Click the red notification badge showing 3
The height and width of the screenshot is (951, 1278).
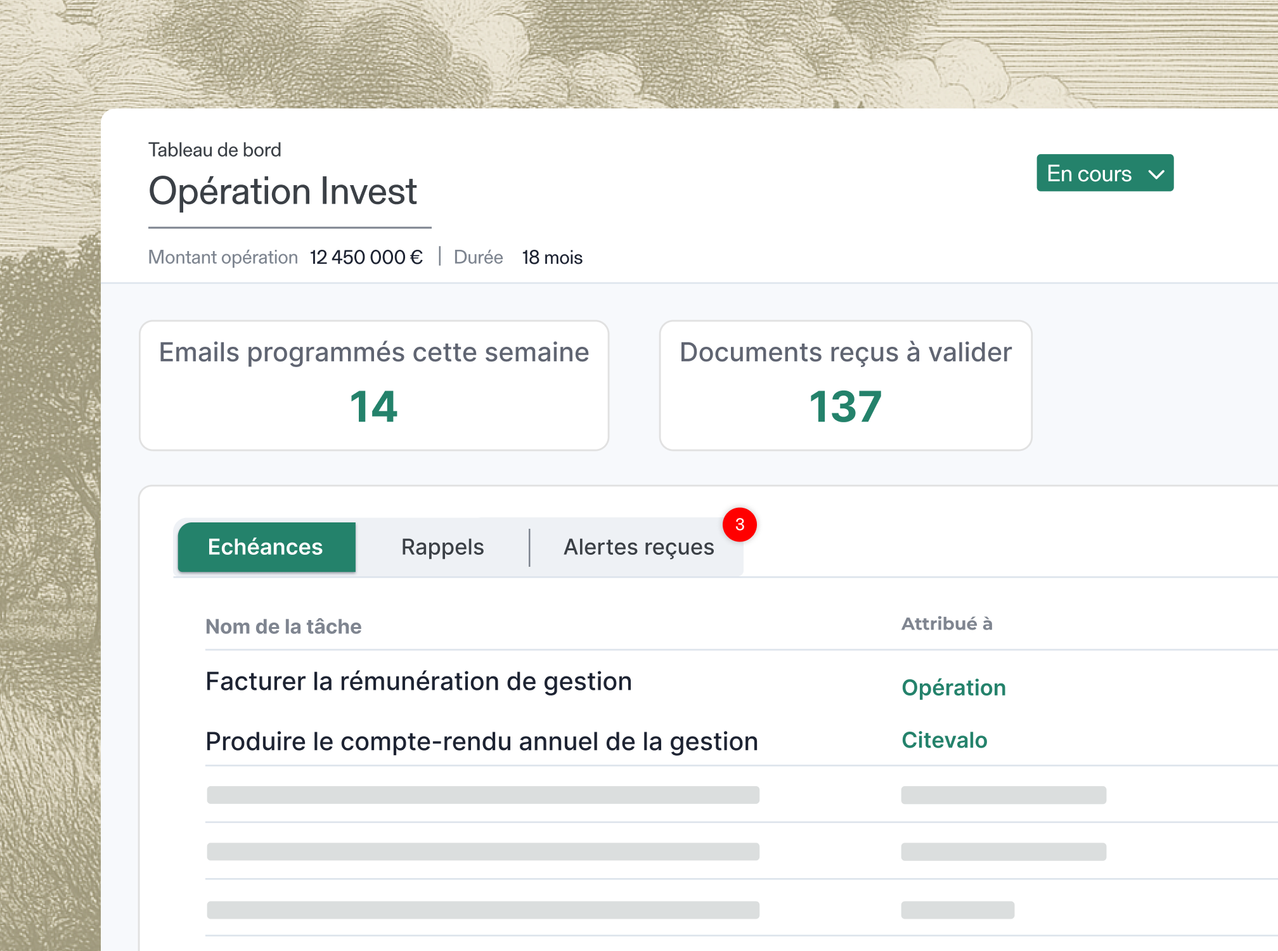[739, 525]
